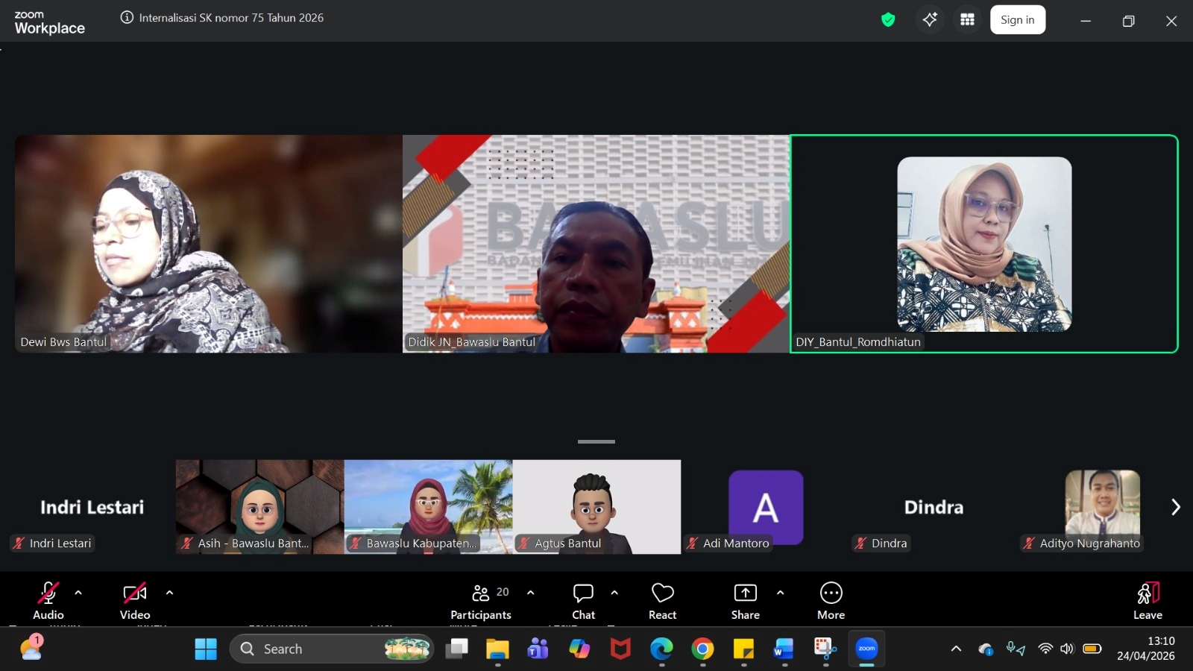This screenshot has height=671, width=1193.
Task: Click the Leave meeting button
Action: [x=1148, y=600]
